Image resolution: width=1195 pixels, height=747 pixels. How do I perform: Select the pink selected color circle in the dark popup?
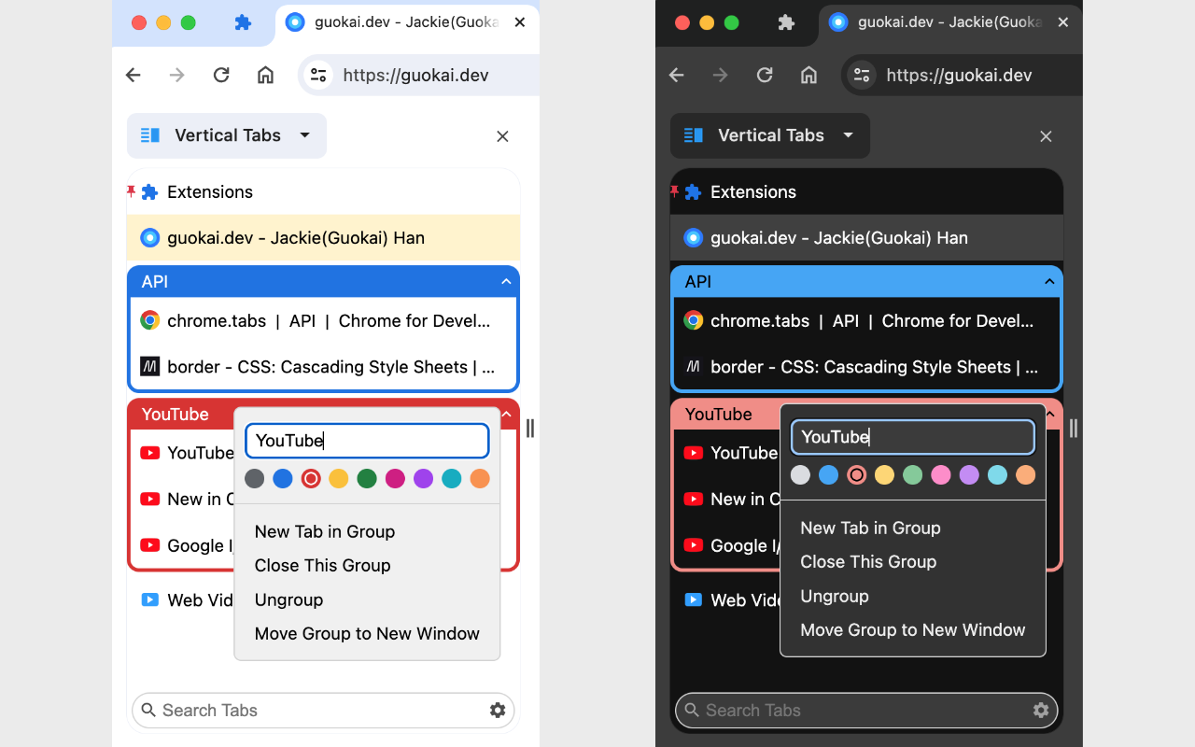[x=856, y=475]
